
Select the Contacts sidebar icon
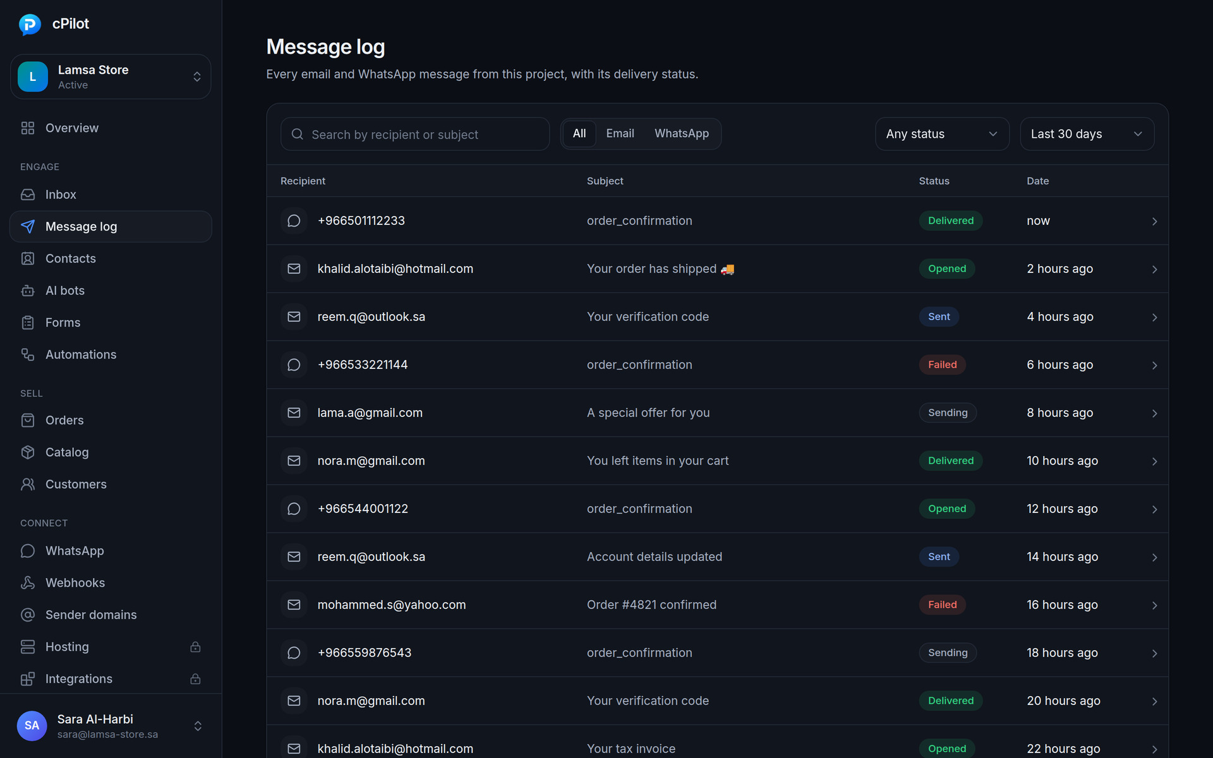28,258
